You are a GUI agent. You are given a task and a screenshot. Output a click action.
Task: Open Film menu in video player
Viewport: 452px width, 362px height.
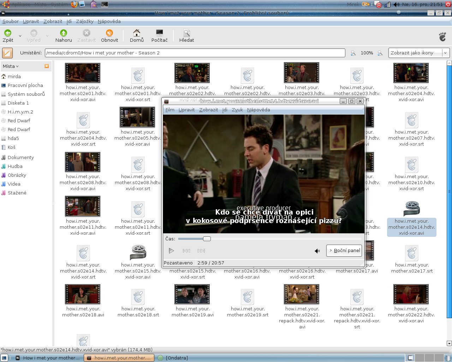pyautogui.click(x=170, y=110)
